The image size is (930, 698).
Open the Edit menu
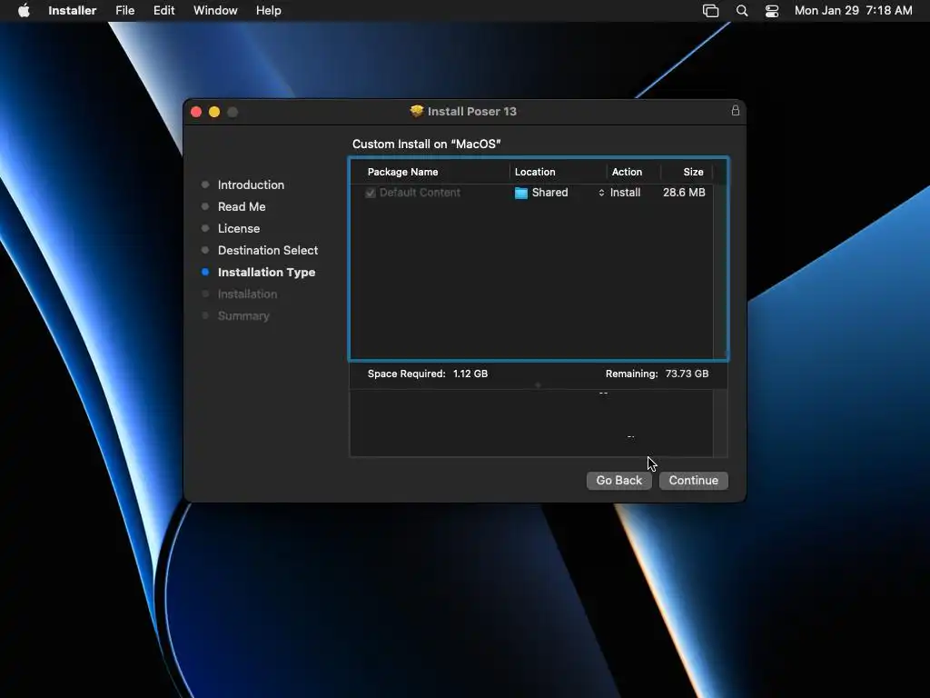pyautogui.click(x=163, y=11)
